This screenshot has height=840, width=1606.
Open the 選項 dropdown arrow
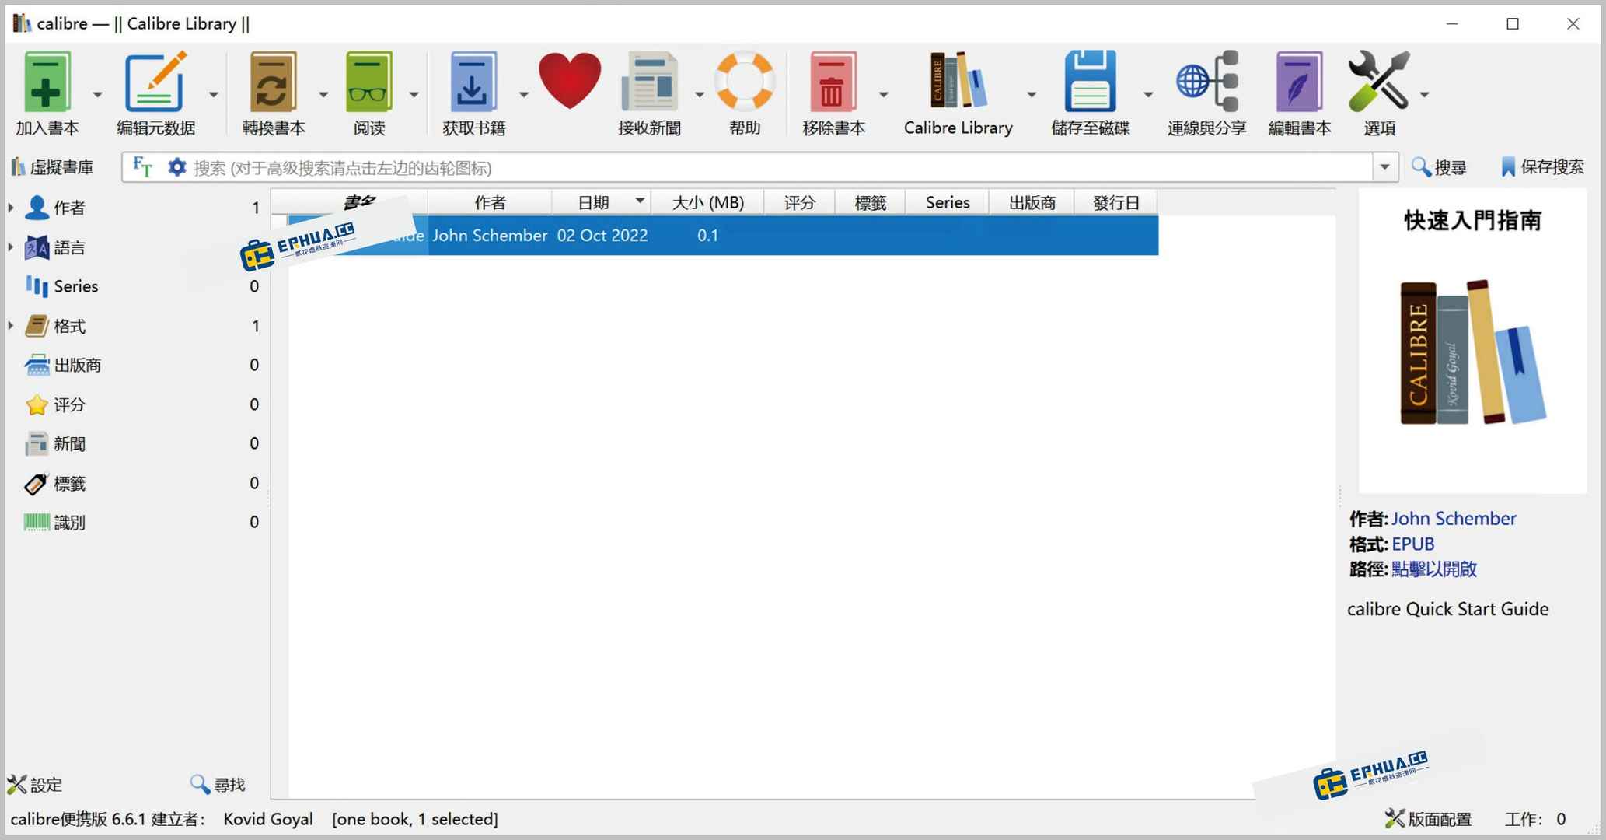pyautogui.click(x=1424, y=95)
